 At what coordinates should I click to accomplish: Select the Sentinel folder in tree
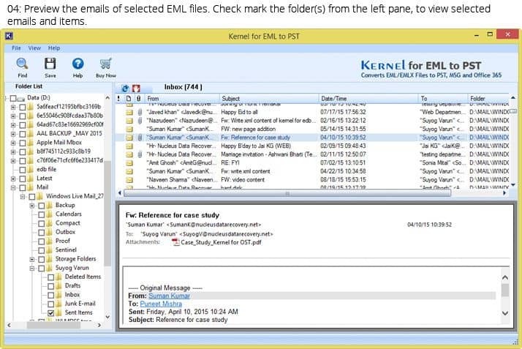click(66, 249)
